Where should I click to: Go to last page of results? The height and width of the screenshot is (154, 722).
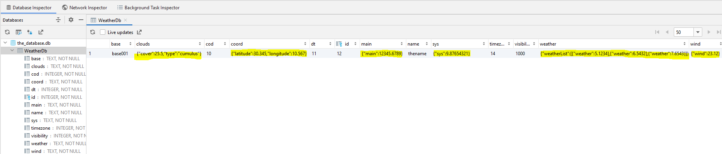(x=719, y=32)
